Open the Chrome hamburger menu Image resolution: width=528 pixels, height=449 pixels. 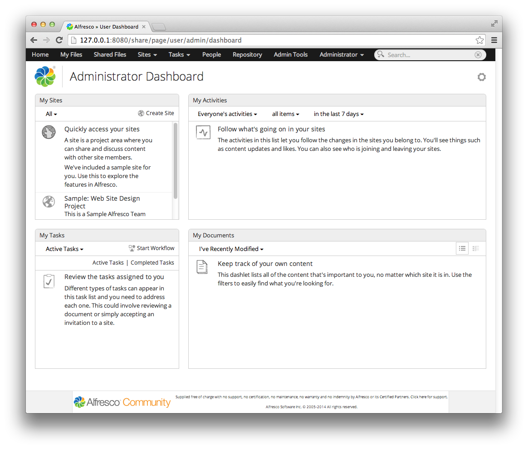click(x=494, y=40)
